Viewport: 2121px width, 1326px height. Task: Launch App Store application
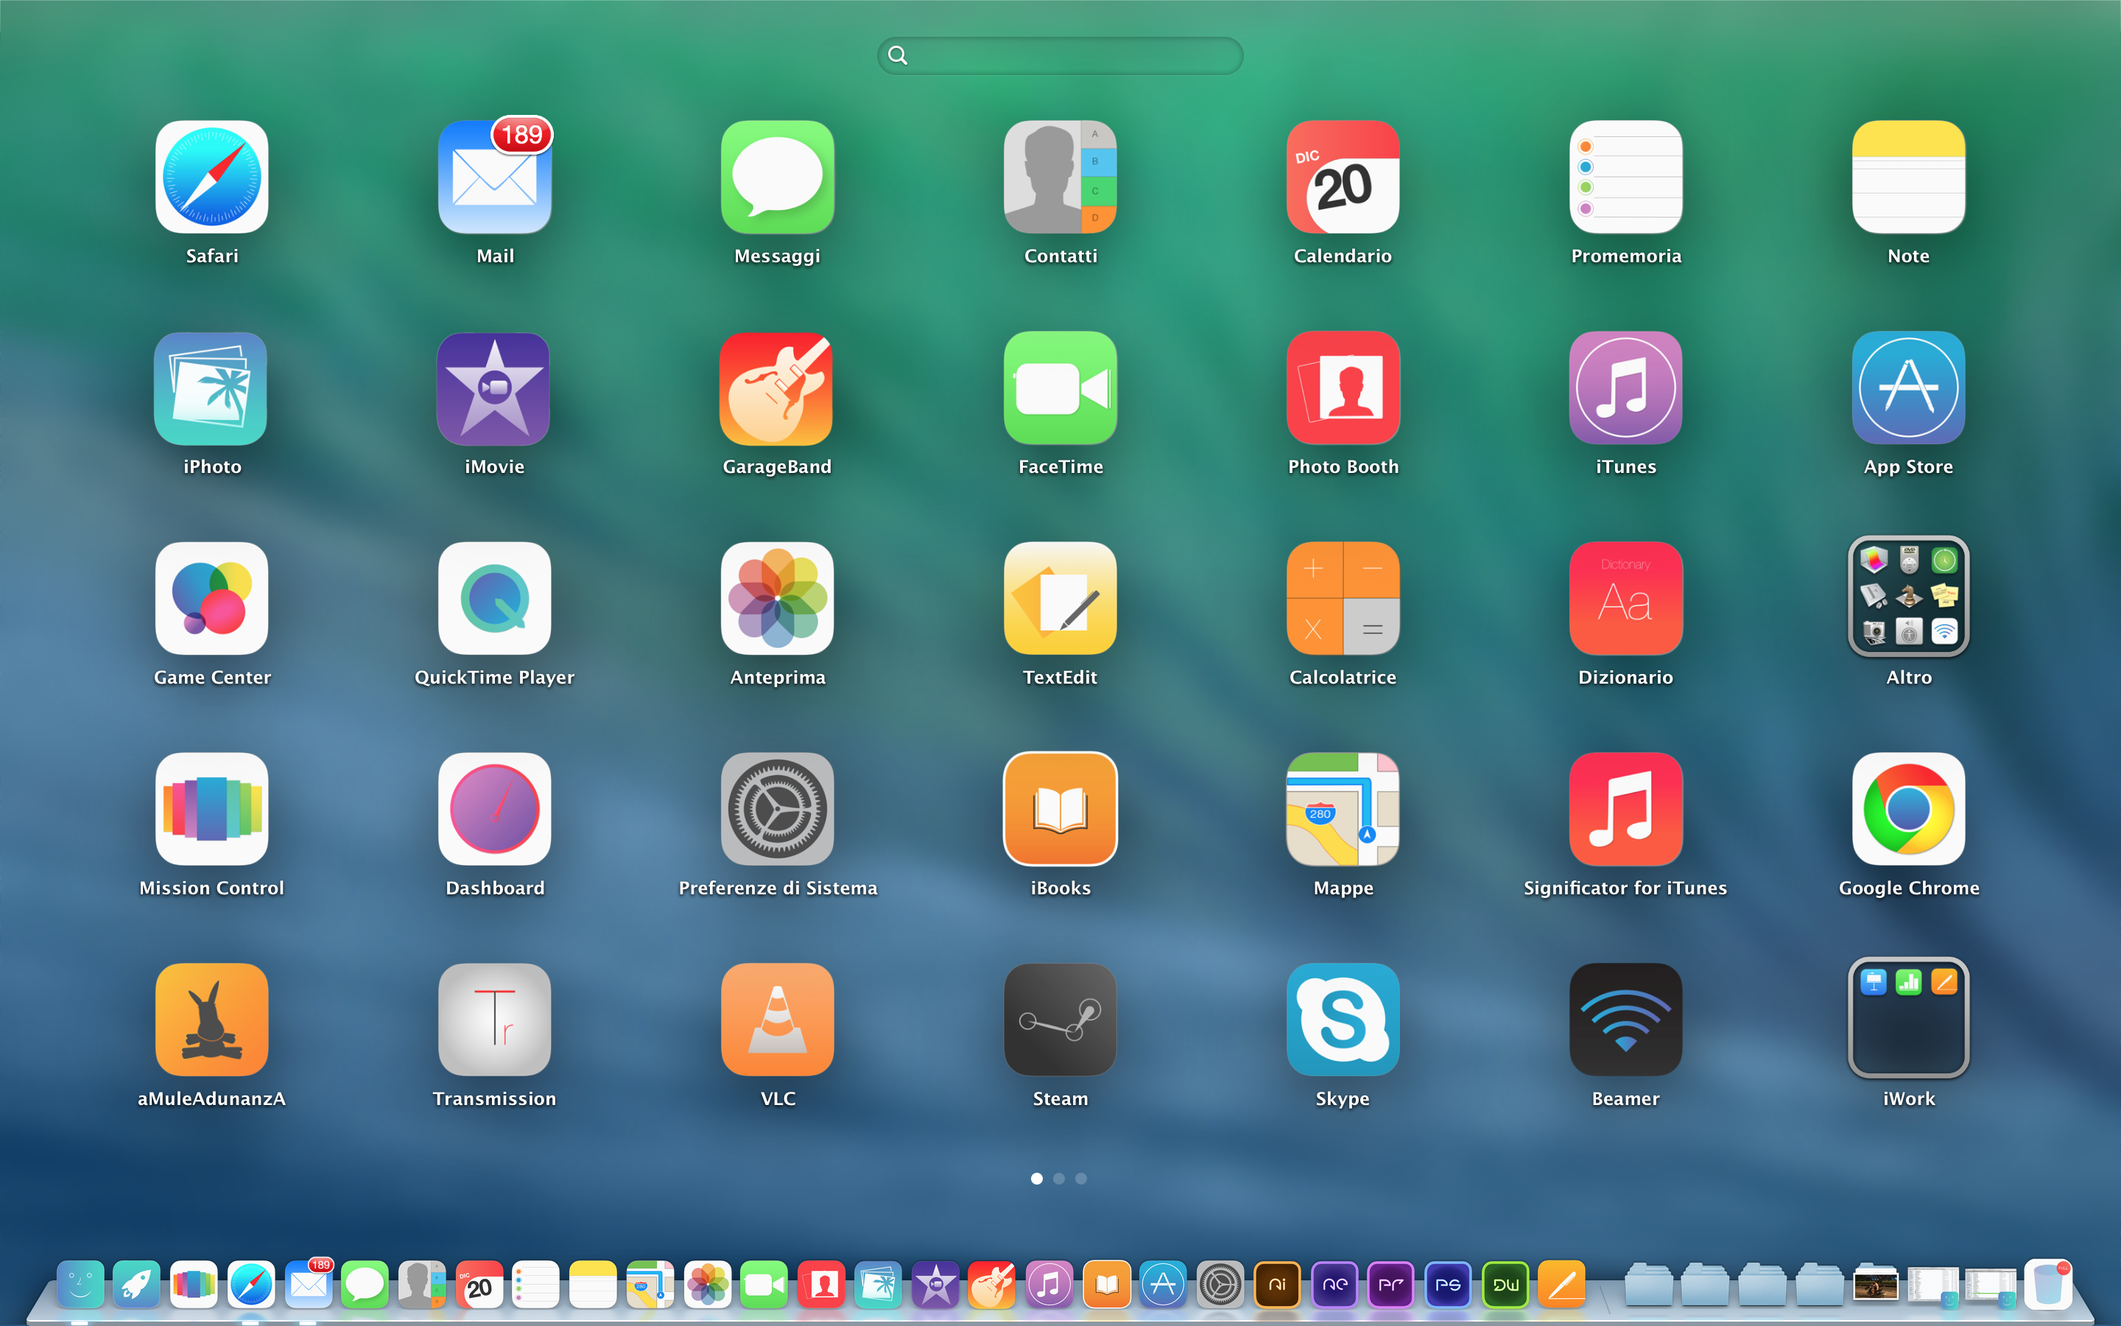1909,405
